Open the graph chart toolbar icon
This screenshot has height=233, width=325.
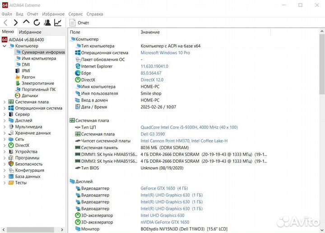click(58, 23)
